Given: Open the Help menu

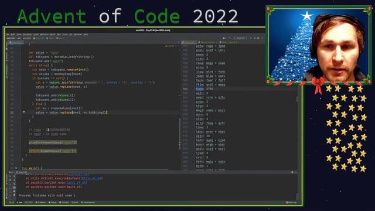Looking at the screenshot, I should click(x=86, y=35).
